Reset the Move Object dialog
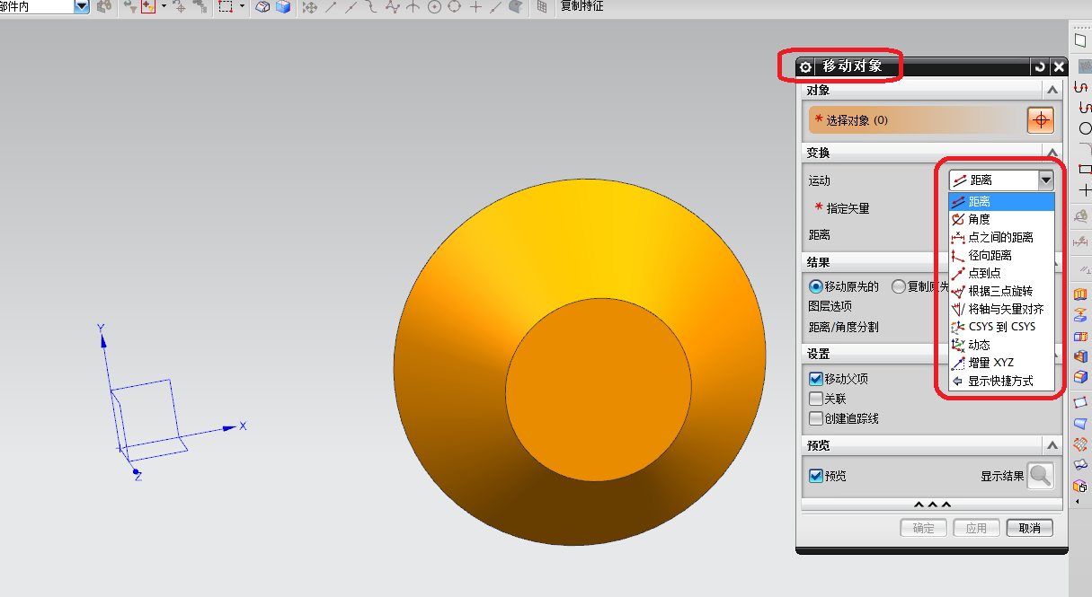 tap(1041, 66)
